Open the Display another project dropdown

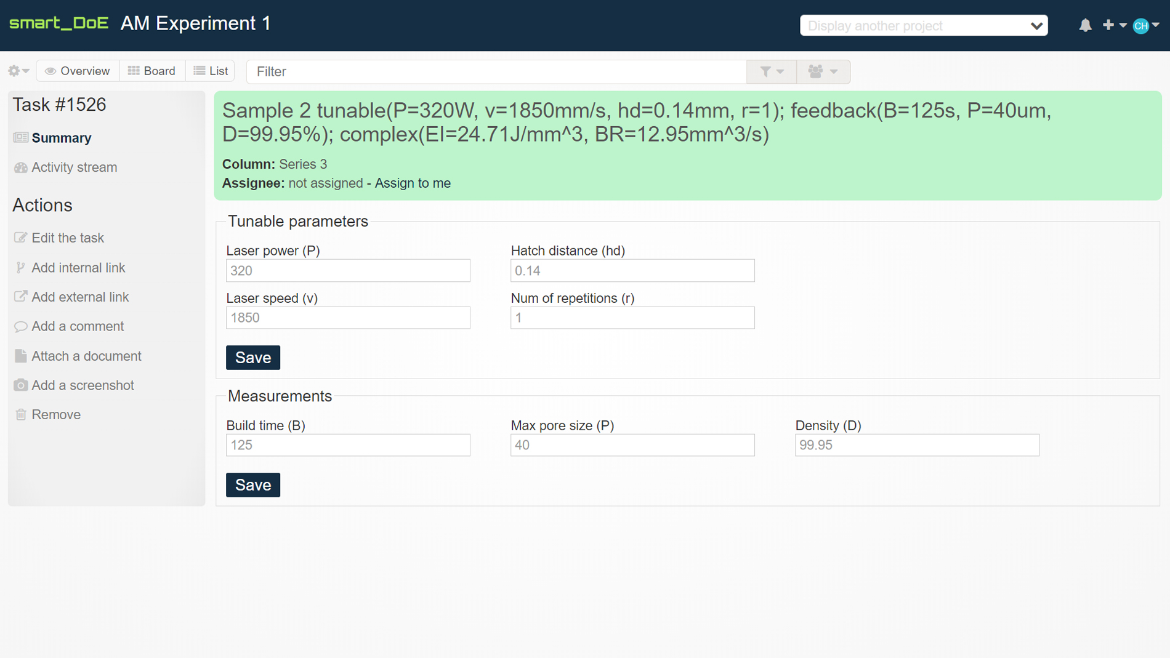[x=924, y=26]
